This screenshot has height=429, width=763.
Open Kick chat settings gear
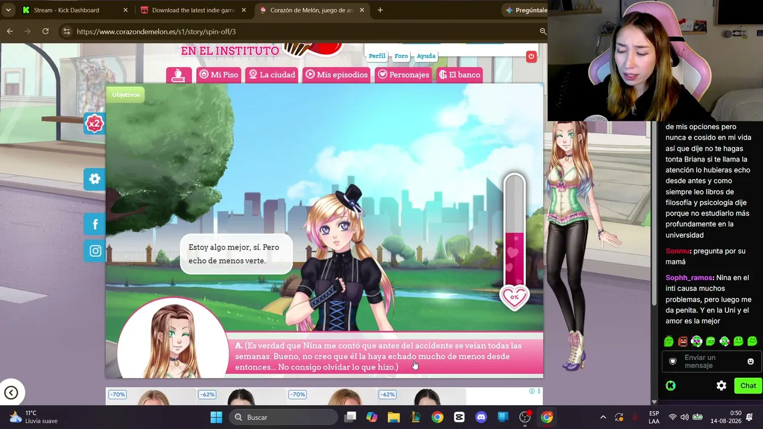721,386
